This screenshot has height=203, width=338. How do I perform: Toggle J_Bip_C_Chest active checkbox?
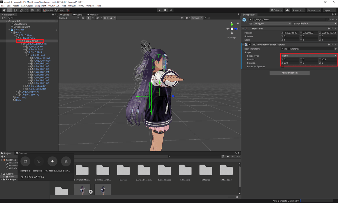[x=251, y=19]
